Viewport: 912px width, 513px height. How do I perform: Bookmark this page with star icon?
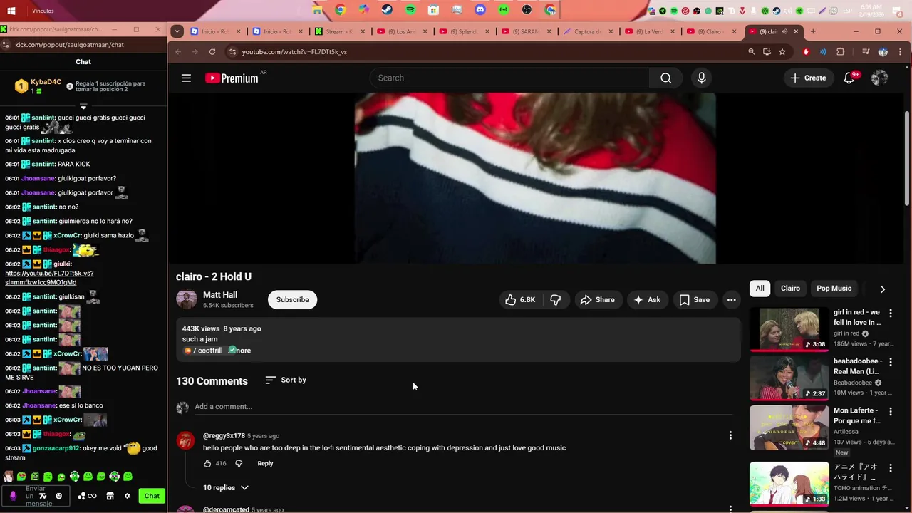[x=782, y=52]
